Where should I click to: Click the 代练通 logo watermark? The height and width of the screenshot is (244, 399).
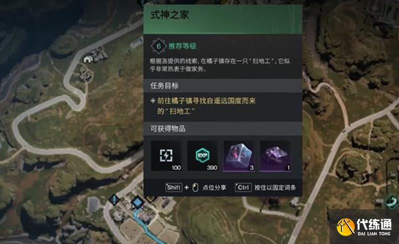pos(364,227)
